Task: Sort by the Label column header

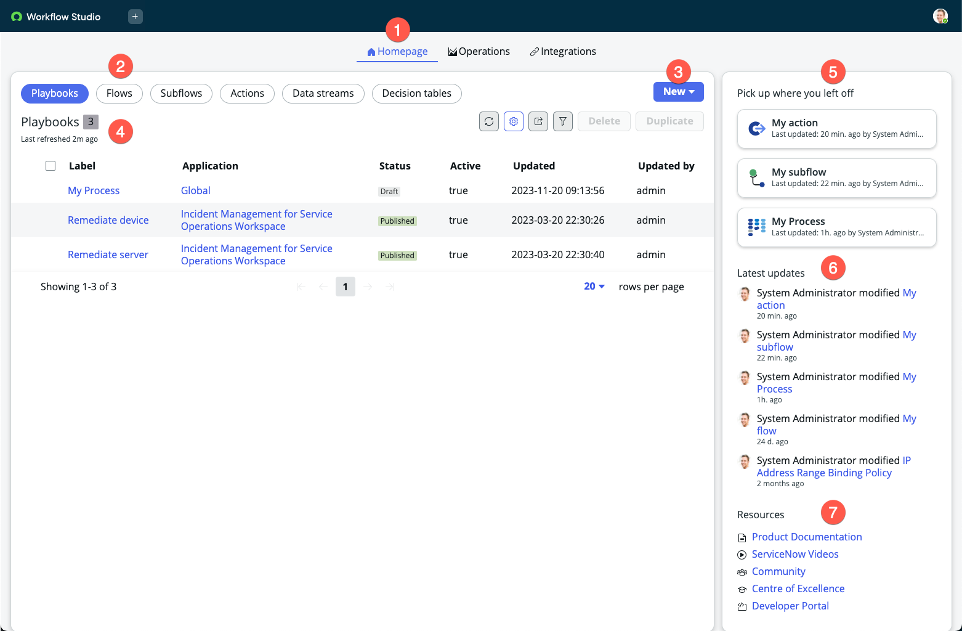Action: [82, 166]
